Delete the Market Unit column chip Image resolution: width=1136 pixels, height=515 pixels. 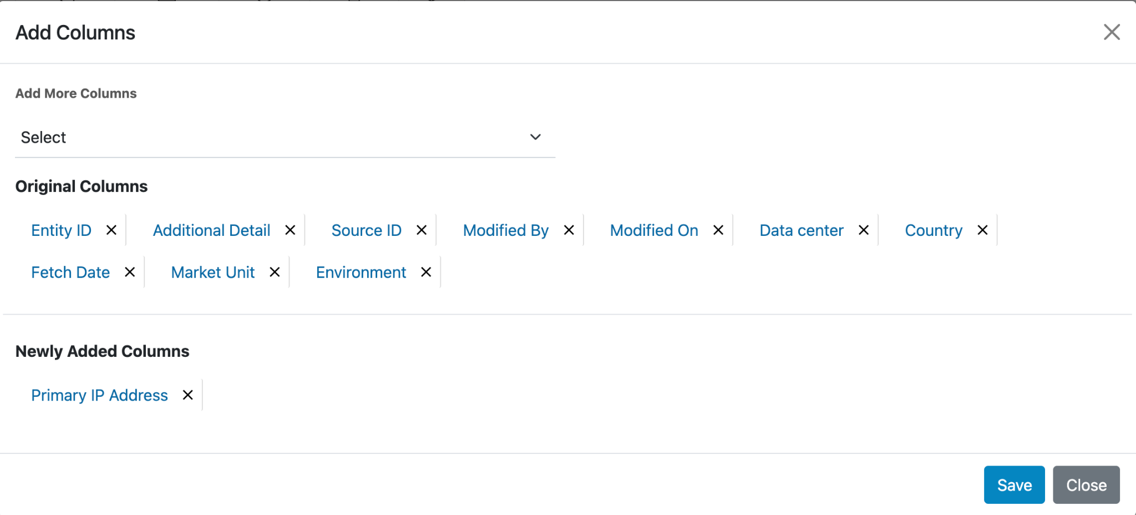click(x=275, y=272)
